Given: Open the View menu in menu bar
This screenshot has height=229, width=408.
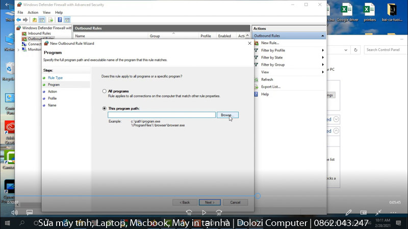Looking at the screenshot, I should click(46, 12).
